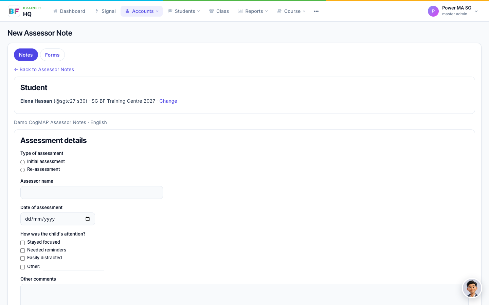The image size is (489, 305).
Task: Click the purple P user avatar
Action: 433,11
